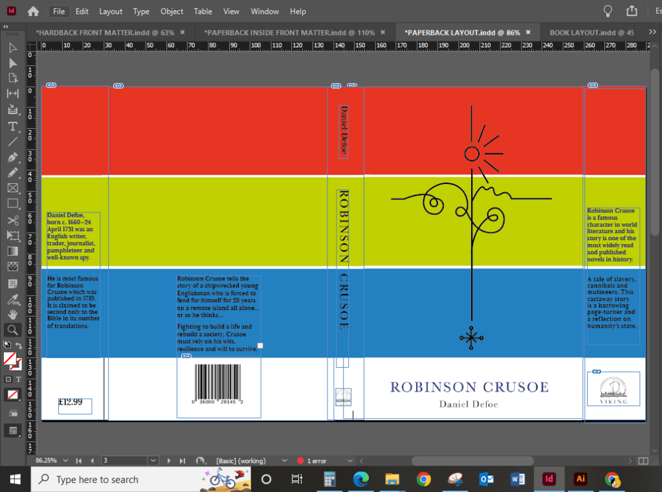
Task: Select the Rectangle Frame tool
Action: tap(12, 188)
